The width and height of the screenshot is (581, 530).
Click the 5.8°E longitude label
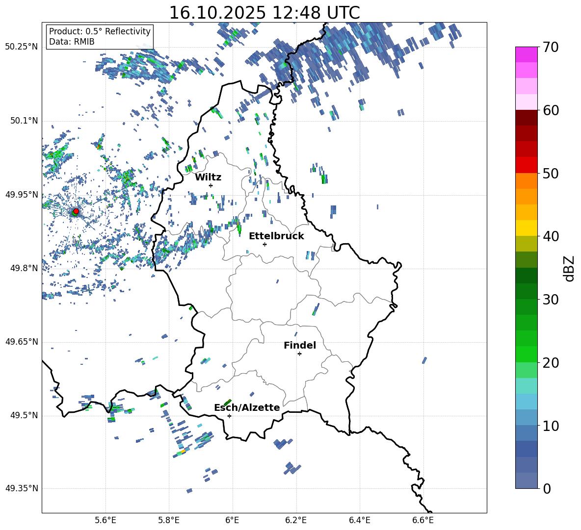pos(169,520)
